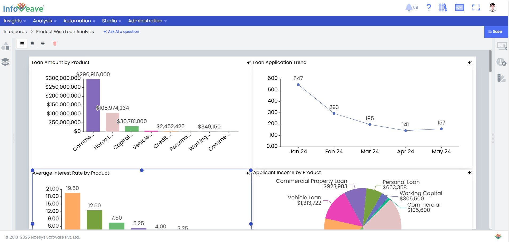Click the purple Commercial loan bar
Image resolution: width=509 pixels, height=242 pixels.
(x=93, y=105)
